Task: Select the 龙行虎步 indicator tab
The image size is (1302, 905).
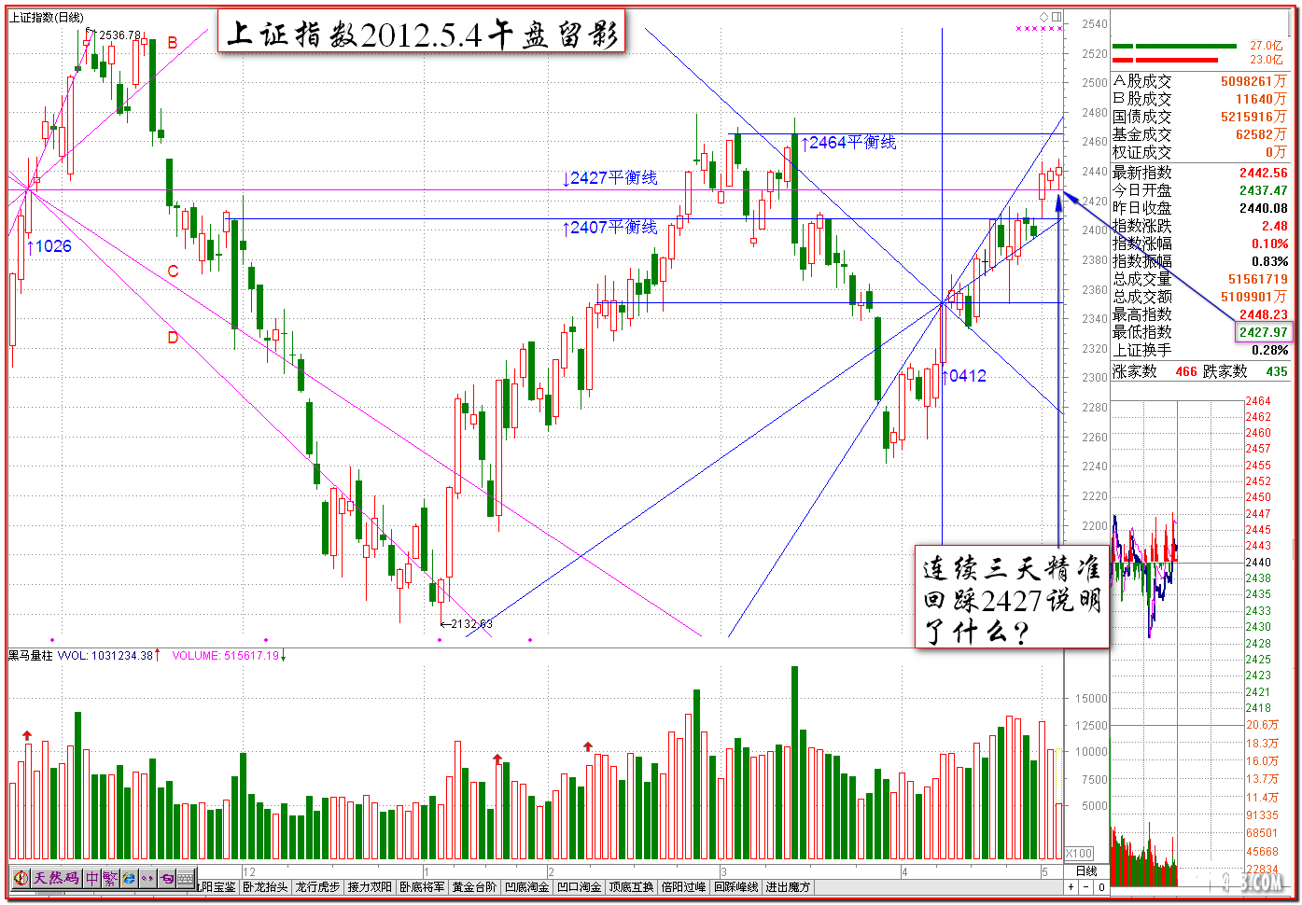Action: [317, 886]
